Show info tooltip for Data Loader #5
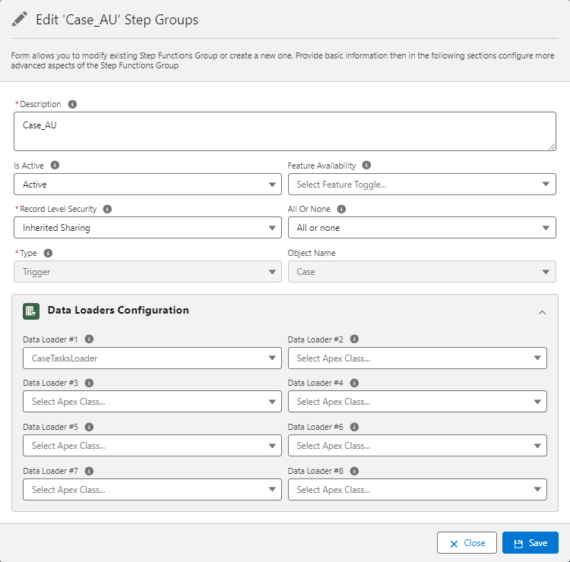 click(x=89, y=427)
